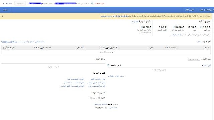Open custom channels last month quick report
The height and width of the screenshot is (120, 214).
coord(72,86)
